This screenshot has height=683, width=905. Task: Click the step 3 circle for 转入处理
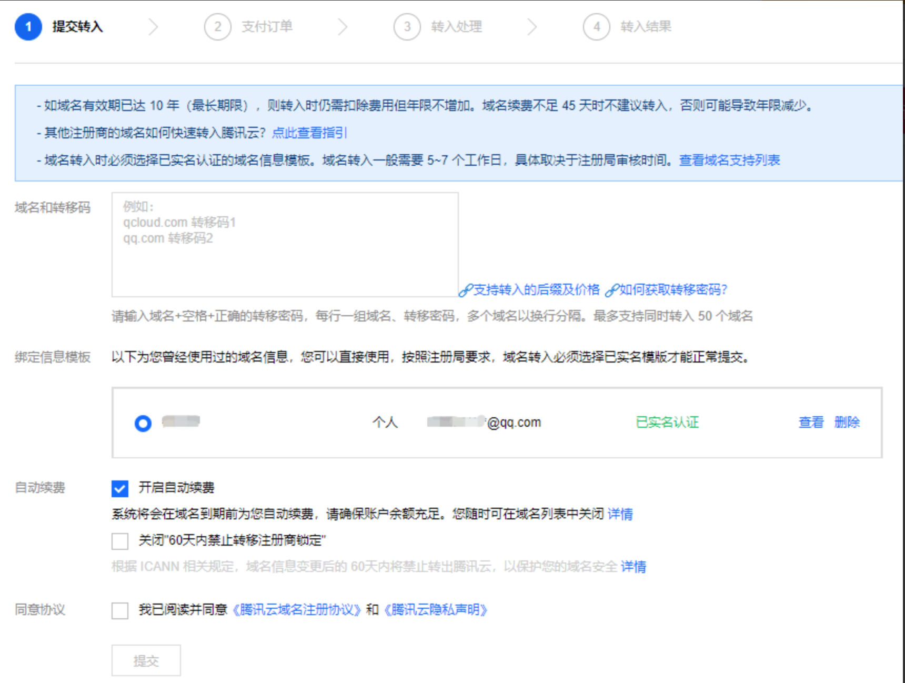click(407, 27)
